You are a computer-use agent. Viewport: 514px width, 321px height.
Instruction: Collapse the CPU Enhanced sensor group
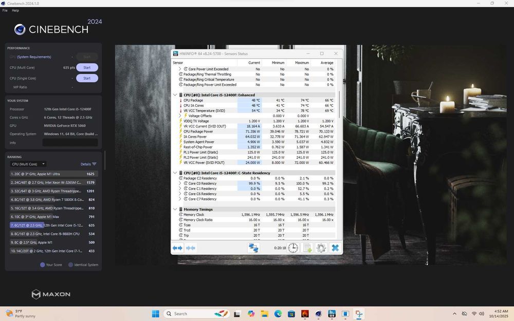point(175,95)
